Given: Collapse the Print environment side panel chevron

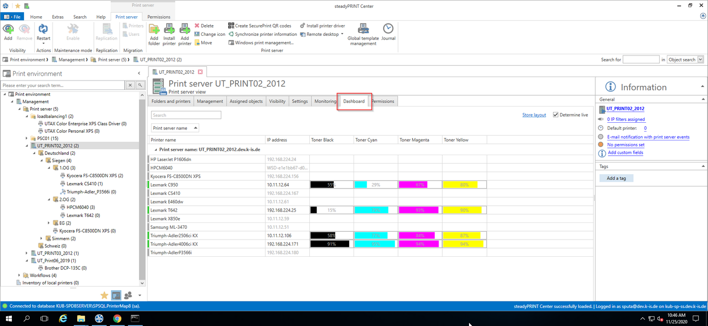Looking at the screenshot, I should coord(139,74).
